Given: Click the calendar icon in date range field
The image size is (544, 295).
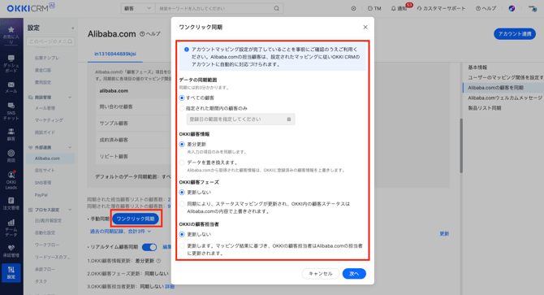Looking at the screenshot, I should tap(289, 119).
